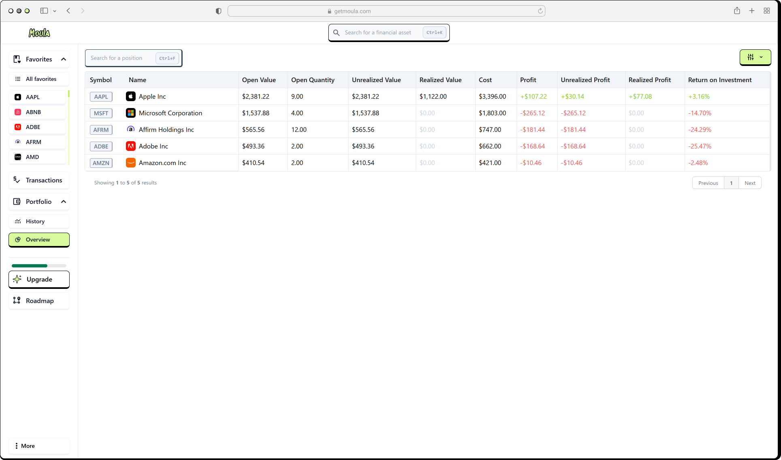Focus the Search for a financial asset field
The image size is (781, 460).
(x=389, y=32)
